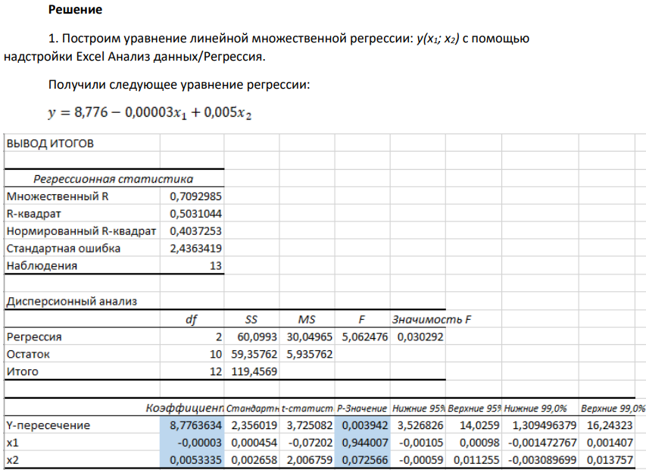Select value 16,24323
The image size is (646, 470).
610,425
